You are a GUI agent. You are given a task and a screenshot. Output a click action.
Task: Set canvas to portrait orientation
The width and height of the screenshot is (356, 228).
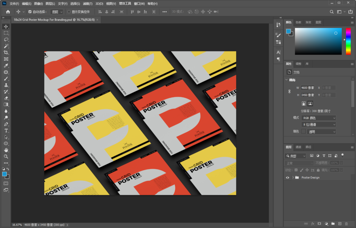click(x=304, y=104)
